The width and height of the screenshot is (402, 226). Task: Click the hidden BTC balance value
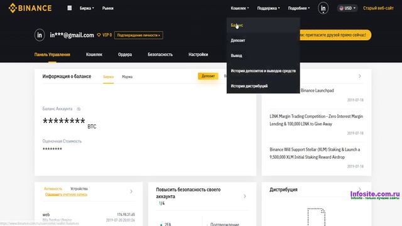pyautogui.click(x=64, y=121)
